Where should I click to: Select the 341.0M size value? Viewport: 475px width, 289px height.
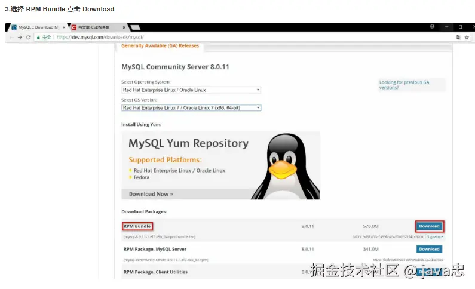click(371, 249)
